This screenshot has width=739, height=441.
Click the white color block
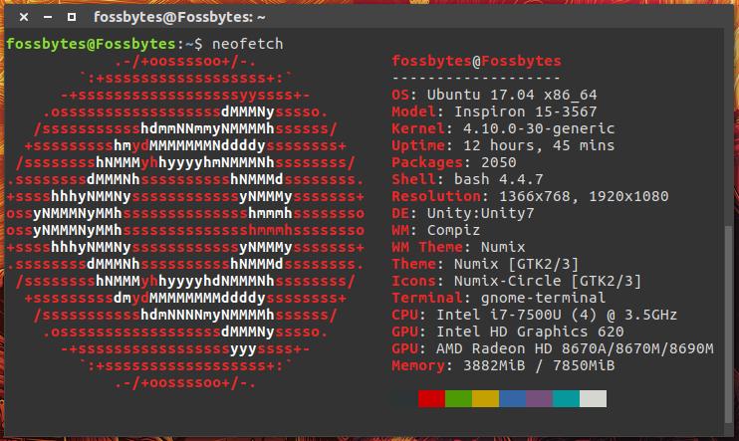click(593, 398)
